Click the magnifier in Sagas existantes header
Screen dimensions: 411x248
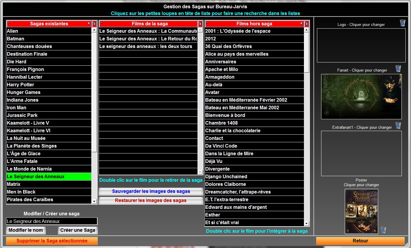click(x=89, y=24)
